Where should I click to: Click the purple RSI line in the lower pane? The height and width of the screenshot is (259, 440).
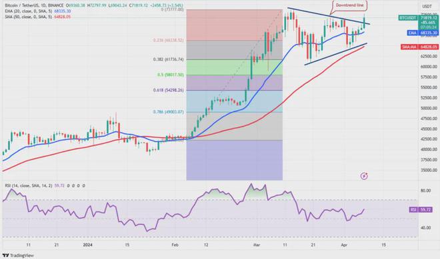[183, 216]
